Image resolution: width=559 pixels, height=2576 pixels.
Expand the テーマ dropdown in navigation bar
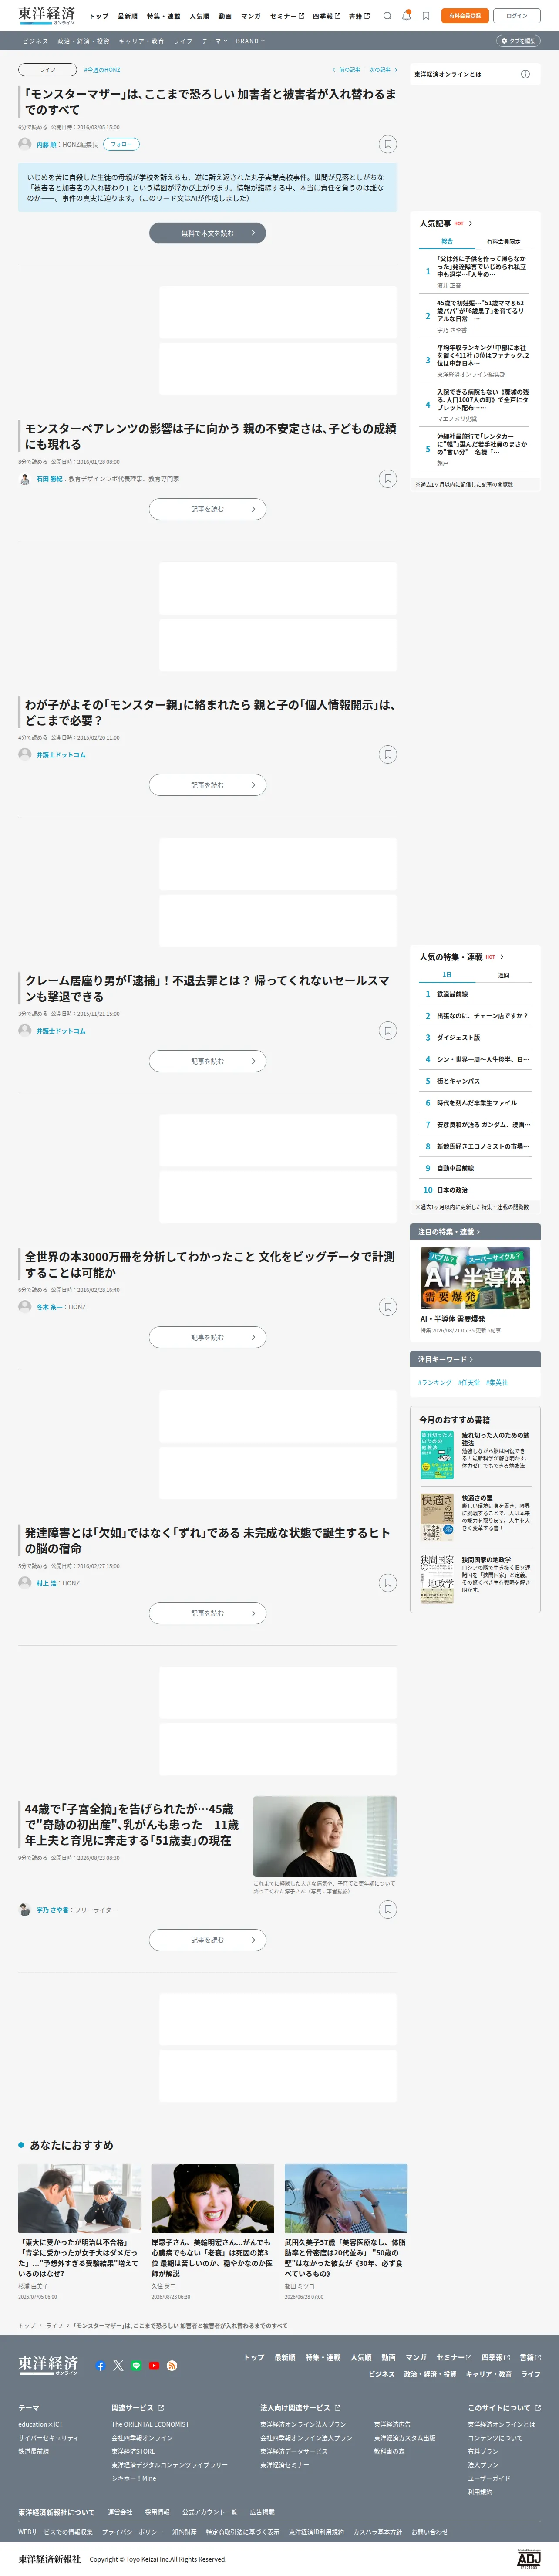point(214,41)
